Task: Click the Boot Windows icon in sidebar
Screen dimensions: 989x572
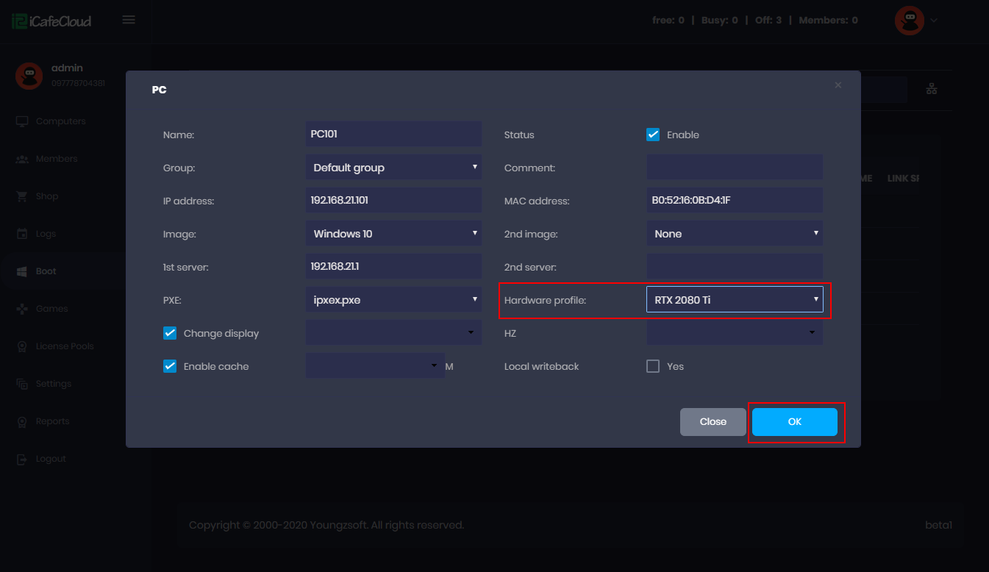Action: [x=22, y=271]
